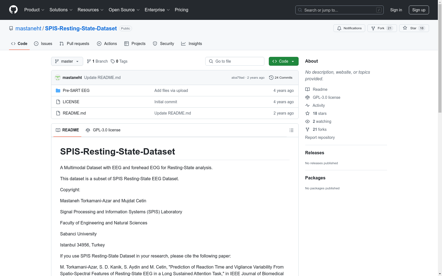This screenshot has width=442, height=276.
Task: Expand the Open Source menu
Action: 124,10
